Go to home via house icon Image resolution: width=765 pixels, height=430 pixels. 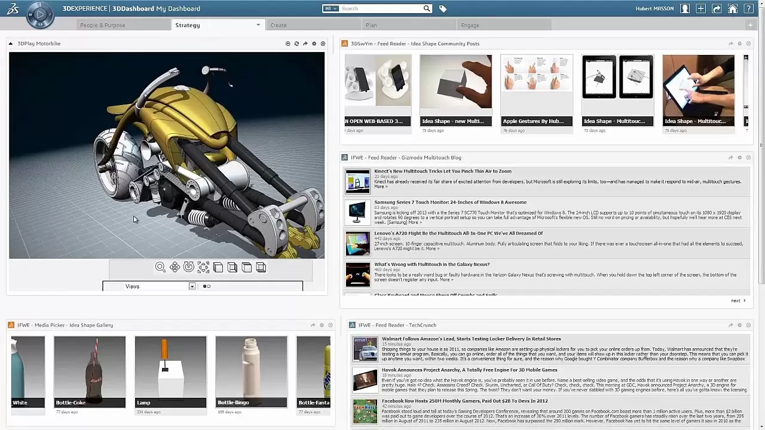tap(732, 9)
